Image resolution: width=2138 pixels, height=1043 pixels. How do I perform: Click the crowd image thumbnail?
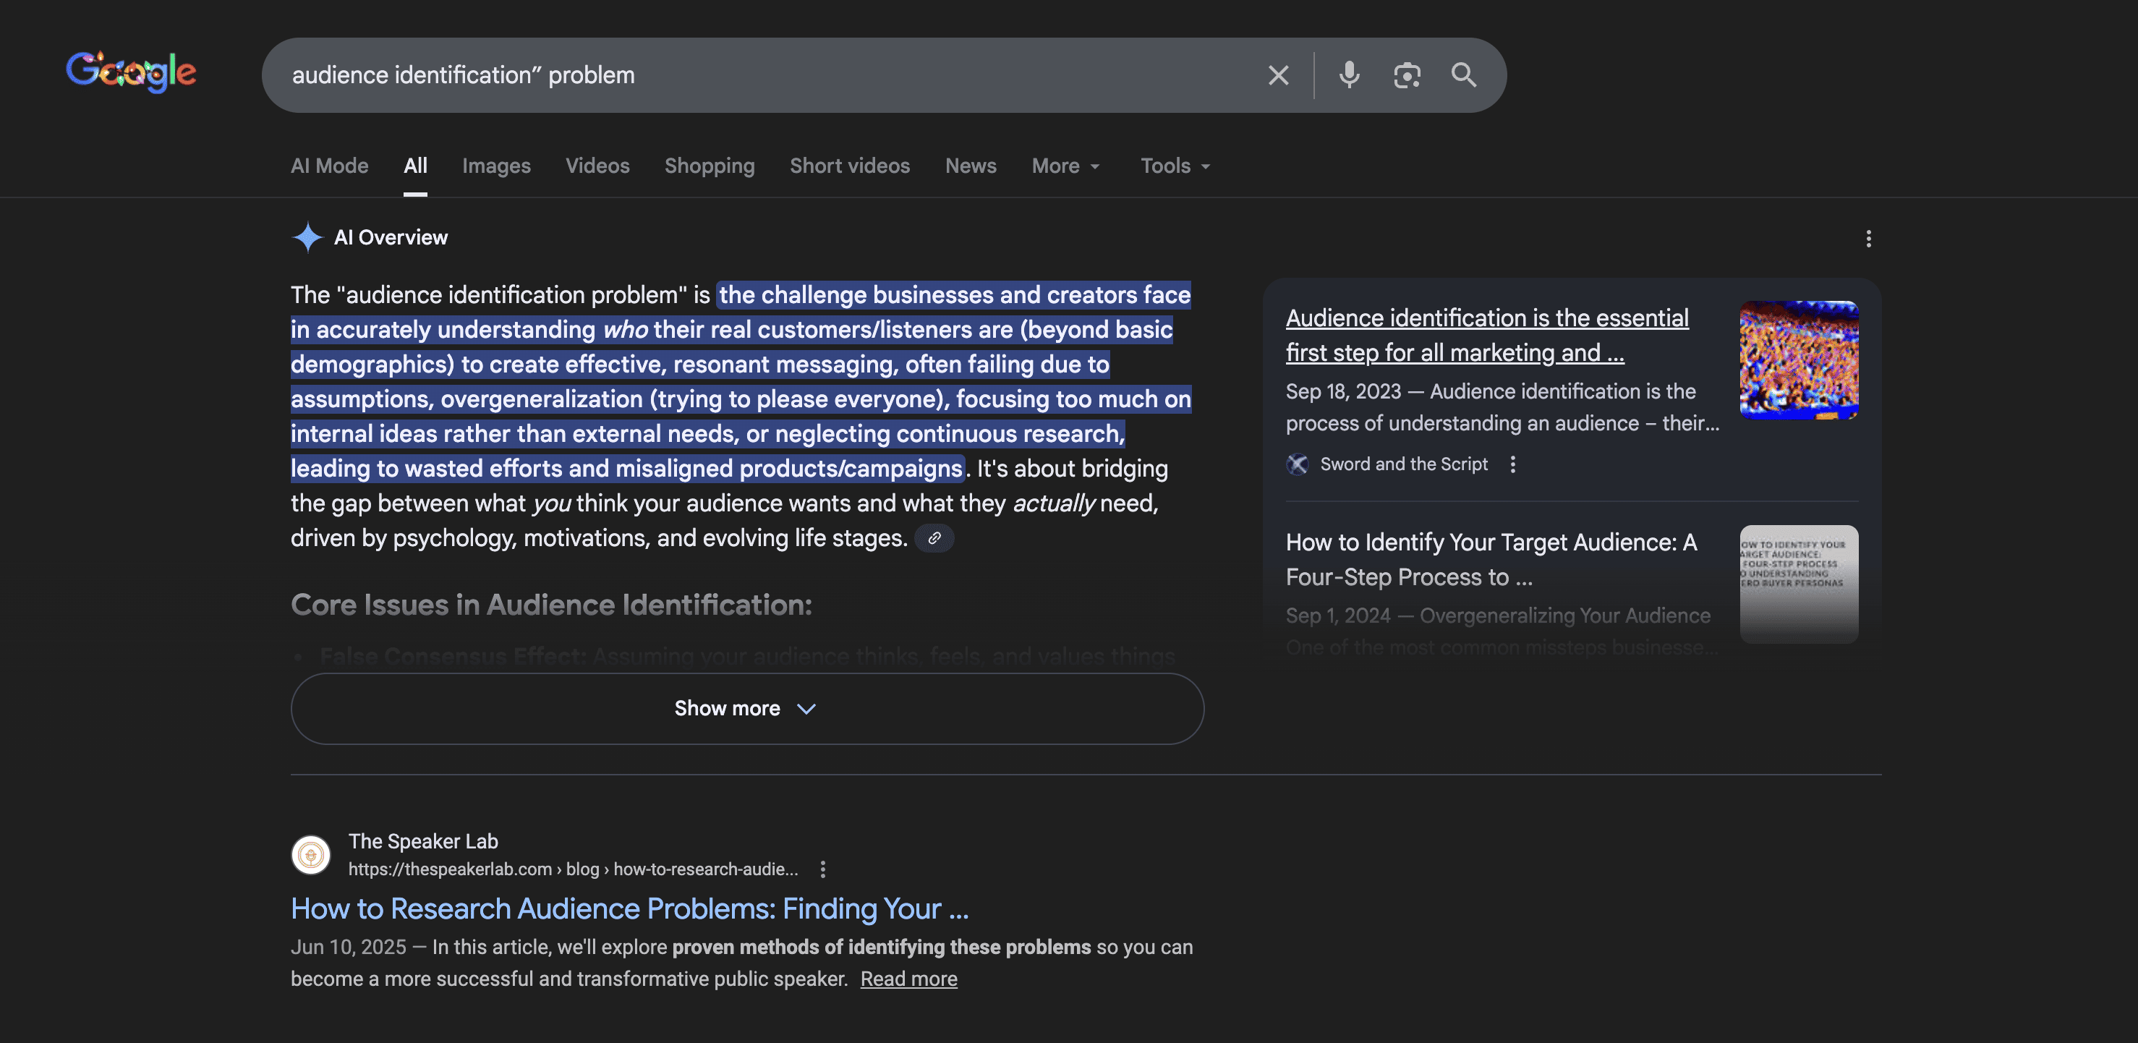(1798, 360)
